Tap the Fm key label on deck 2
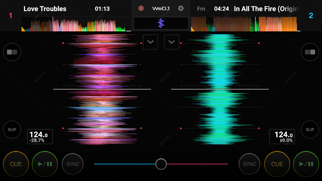This screenshot has width=322, height=181. click(201, 8)
